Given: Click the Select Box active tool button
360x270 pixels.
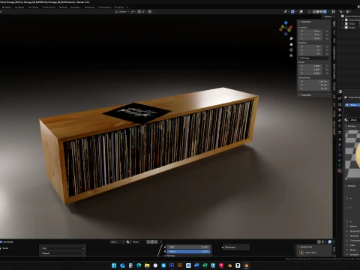Looking at the screenshot, I should (301, 253).
